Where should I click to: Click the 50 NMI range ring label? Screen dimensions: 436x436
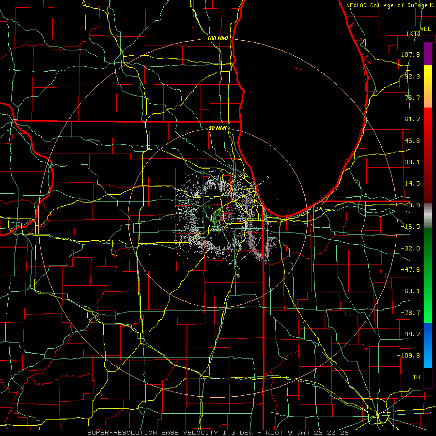point(218,128)
